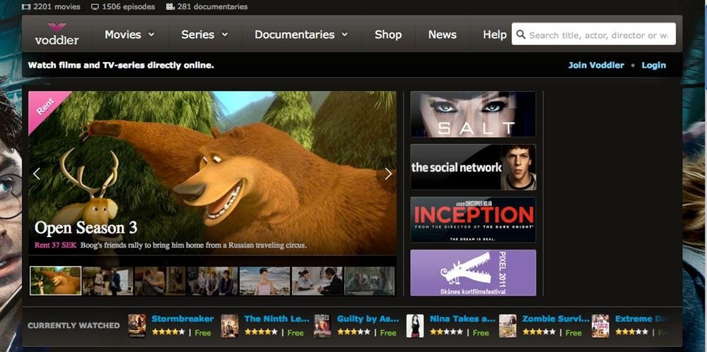Click Rent 37 SEK link
The width and height of the screenshot is (707, 352).
coord(55,245)
